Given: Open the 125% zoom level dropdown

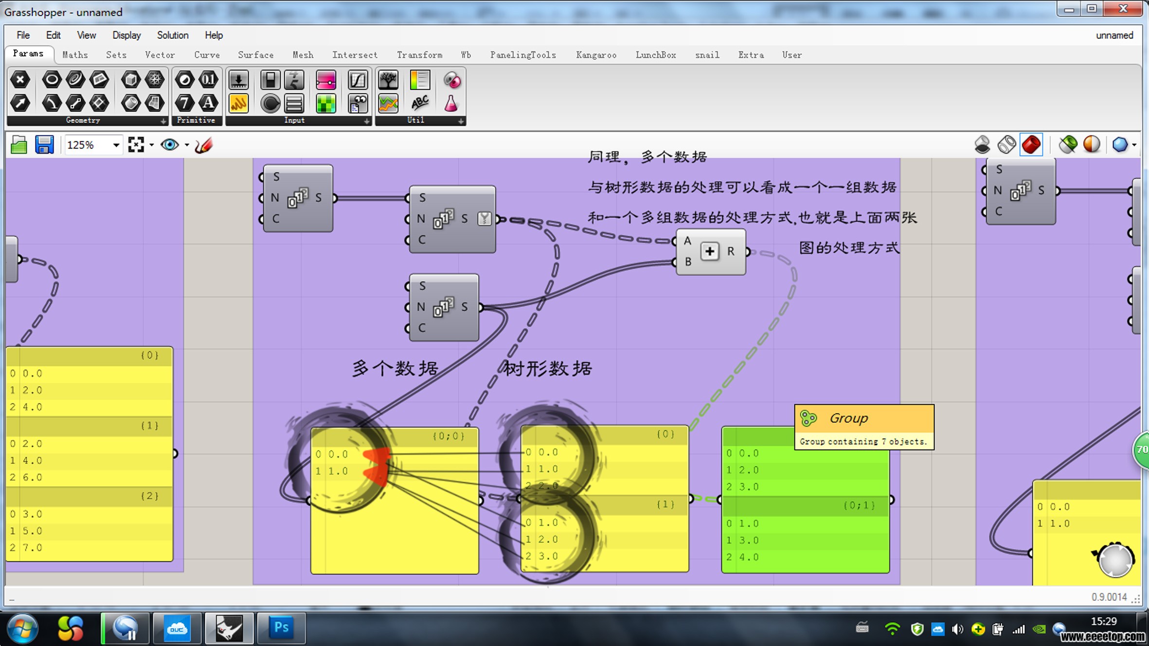Looking at the screenshot, I should [116, 145].
